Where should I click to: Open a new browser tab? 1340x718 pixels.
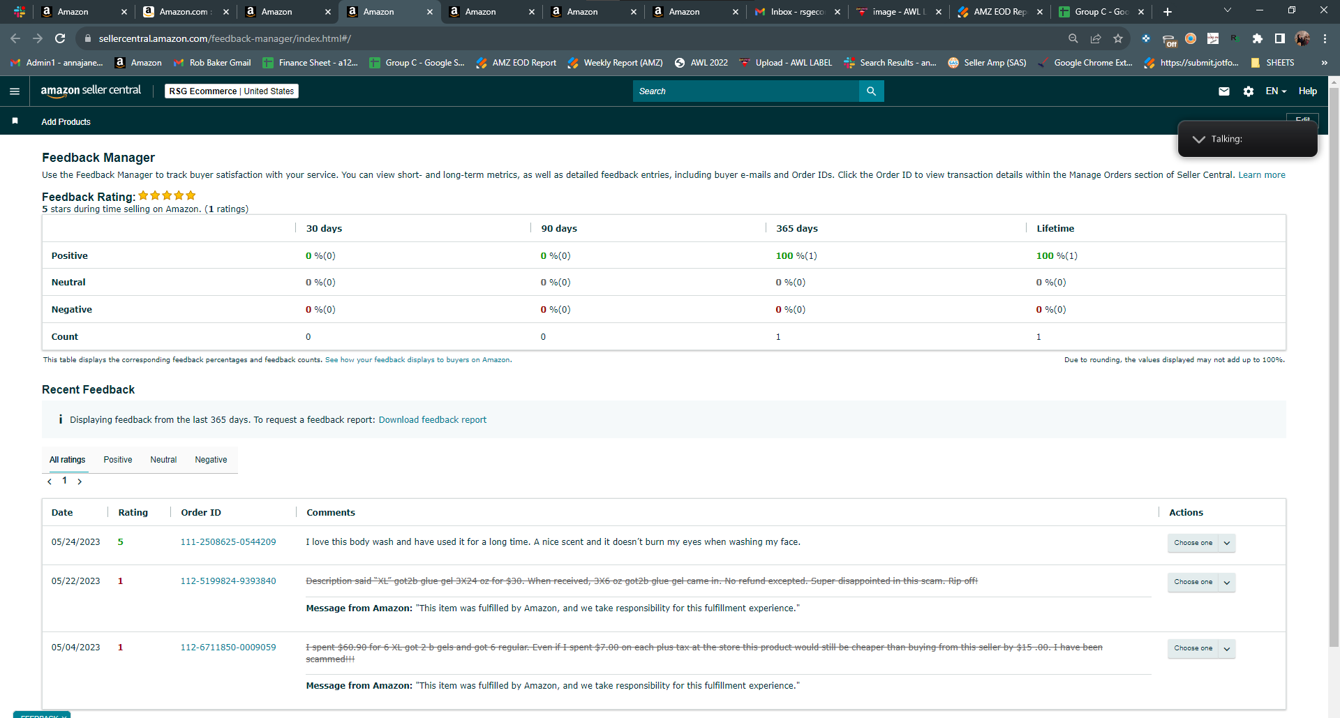1168,12
